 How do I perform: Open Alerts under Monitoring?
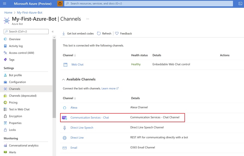click(13, 152)
